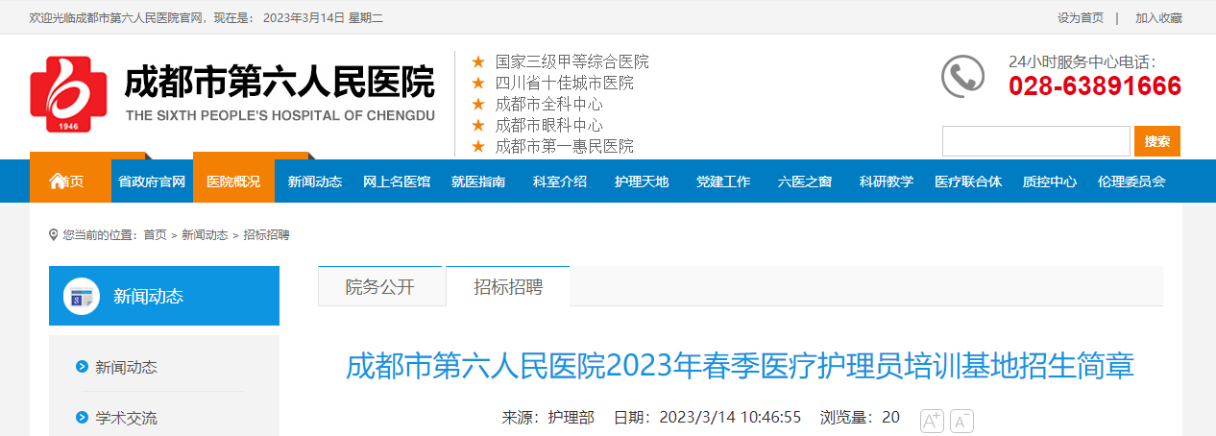Screen dimensions: 1216x436
Task: Click star beside 成都市全科中心
Action: click(x=477, y=104)
